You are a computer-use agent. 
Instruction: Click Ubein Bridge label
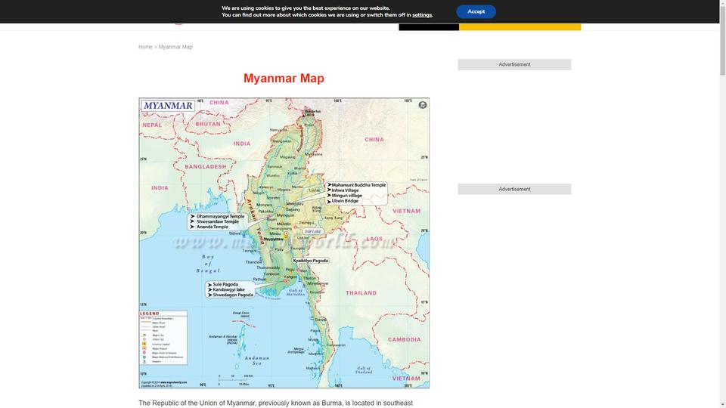click(345, 201)
